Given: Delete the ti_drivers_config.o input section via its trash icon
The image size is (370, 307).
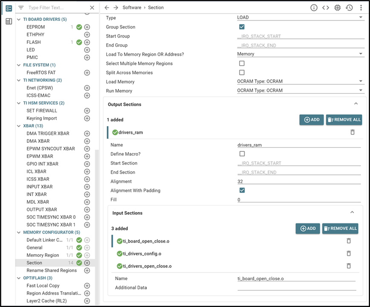Looking at the screenshot, I should [x=349, y=253].
